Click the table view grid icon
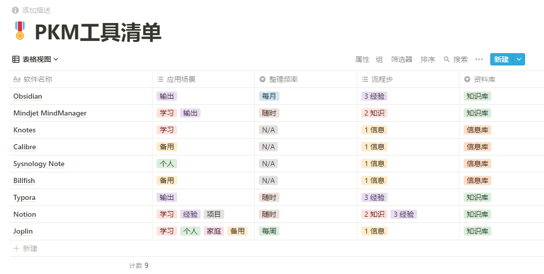544x274 pixels. pyautogui.click(x=16, y=59)
